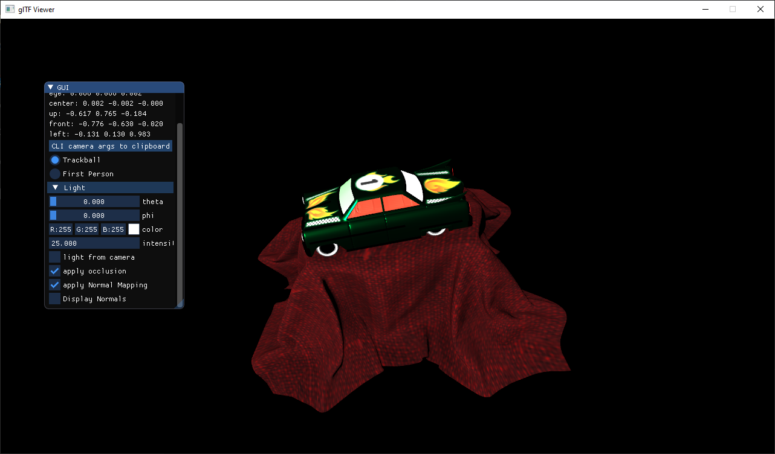Viewport: 775px width, 454px height.
Task: Click the 'up: -0.617 0.765 -0.184' text
Action: tap(98, 113)
